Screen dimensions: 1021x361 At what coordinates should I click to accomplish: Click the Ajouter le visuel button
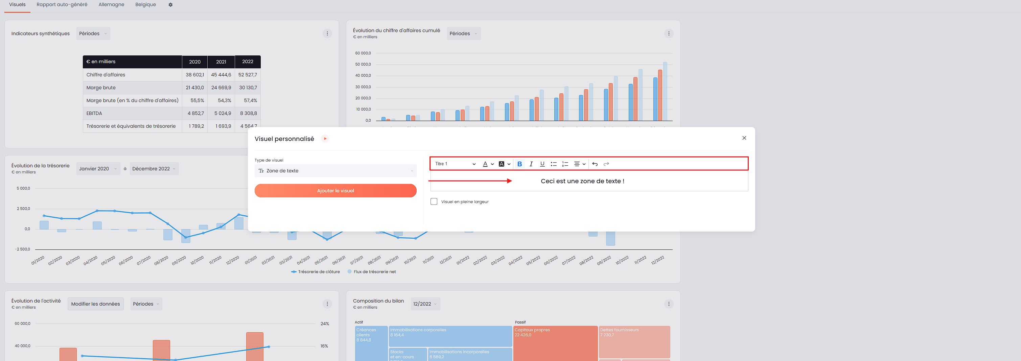tap(335, 191)
